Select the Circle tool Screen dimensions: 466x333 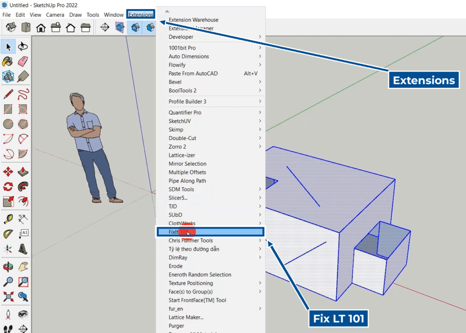[x=8, y=124]
